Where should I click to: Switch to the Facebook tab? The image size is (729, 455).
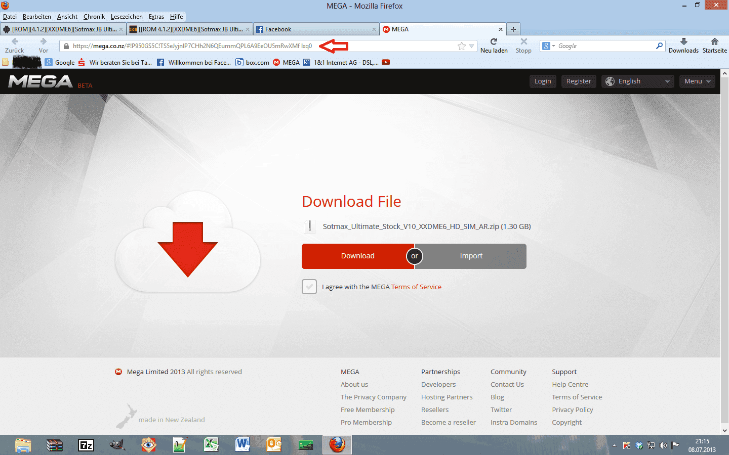pos(316,29)
